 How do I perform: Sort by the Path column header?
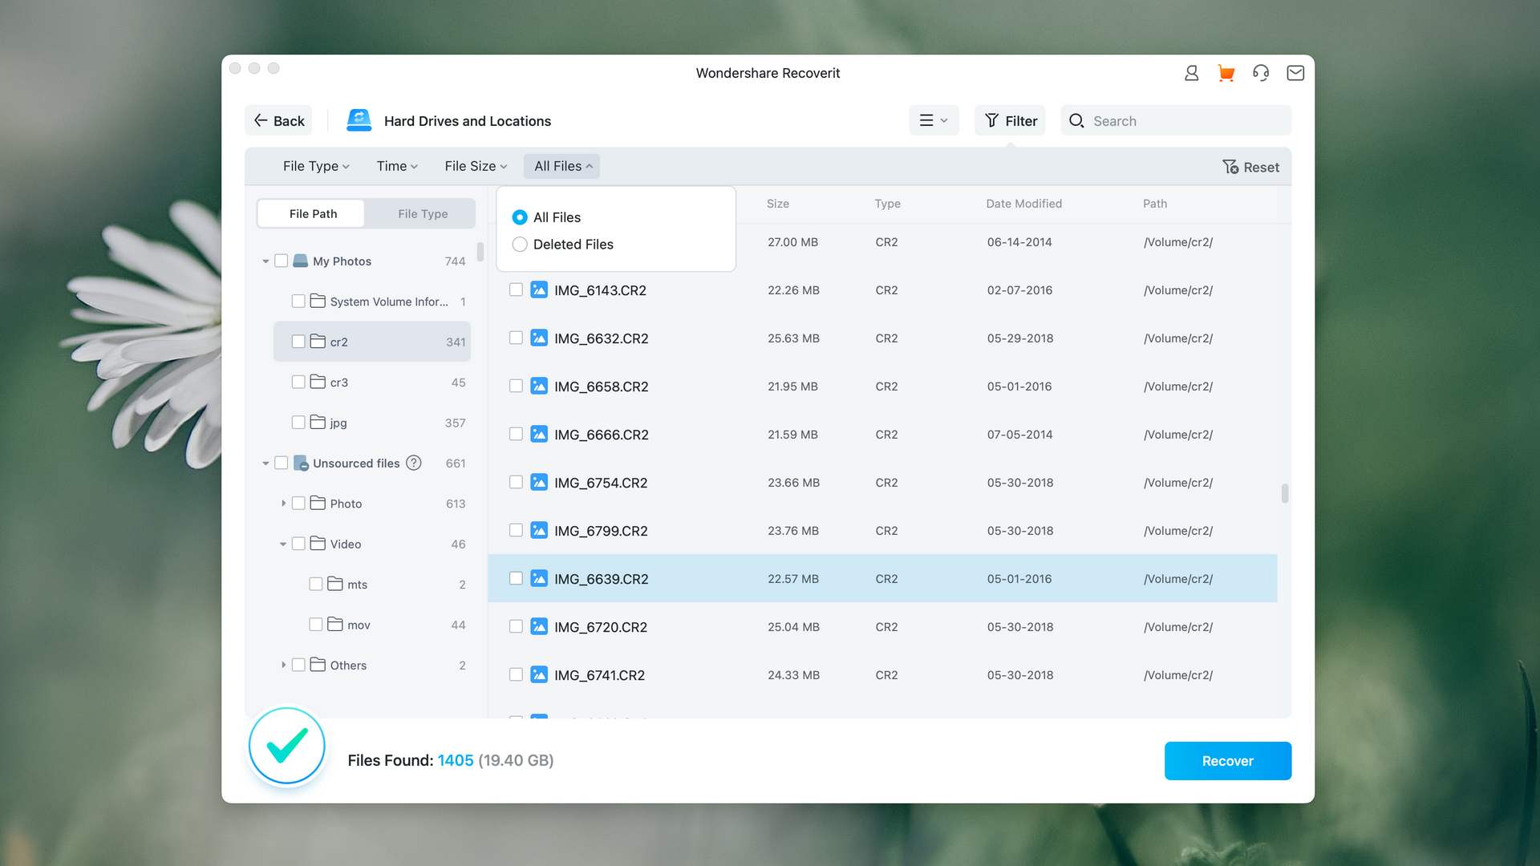click(1155, 204)
